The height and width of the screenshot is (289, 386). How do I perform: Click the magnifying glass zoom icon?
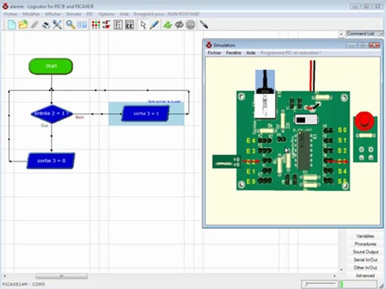coord(70,24)
